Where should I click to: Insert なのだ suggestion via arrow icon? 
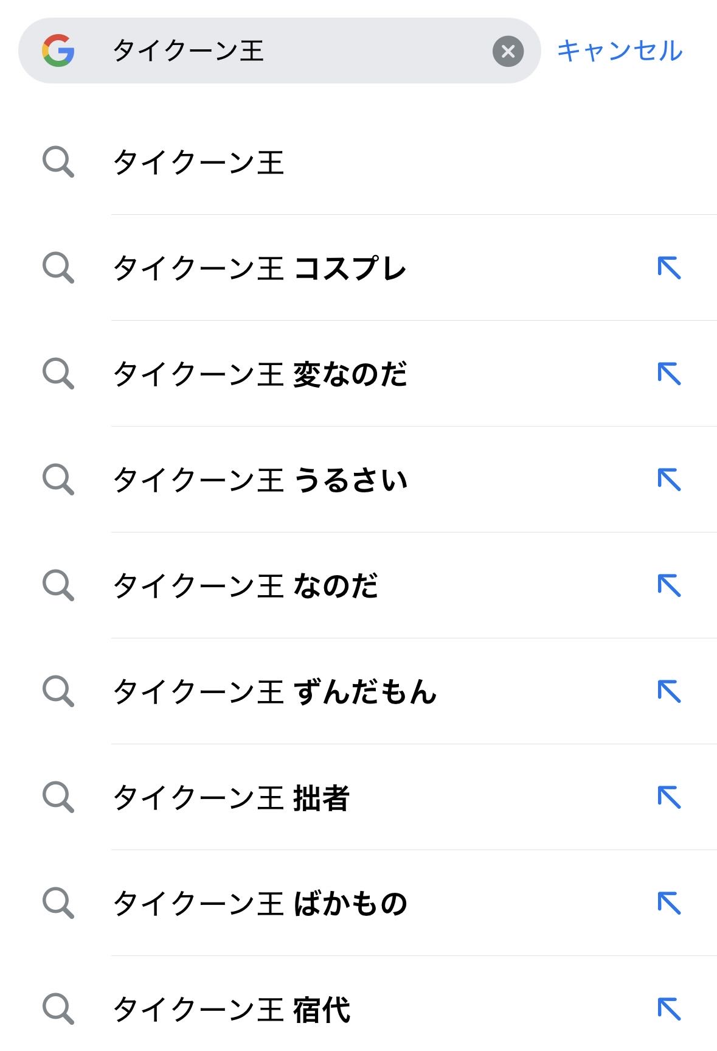(x=669, y=585)
